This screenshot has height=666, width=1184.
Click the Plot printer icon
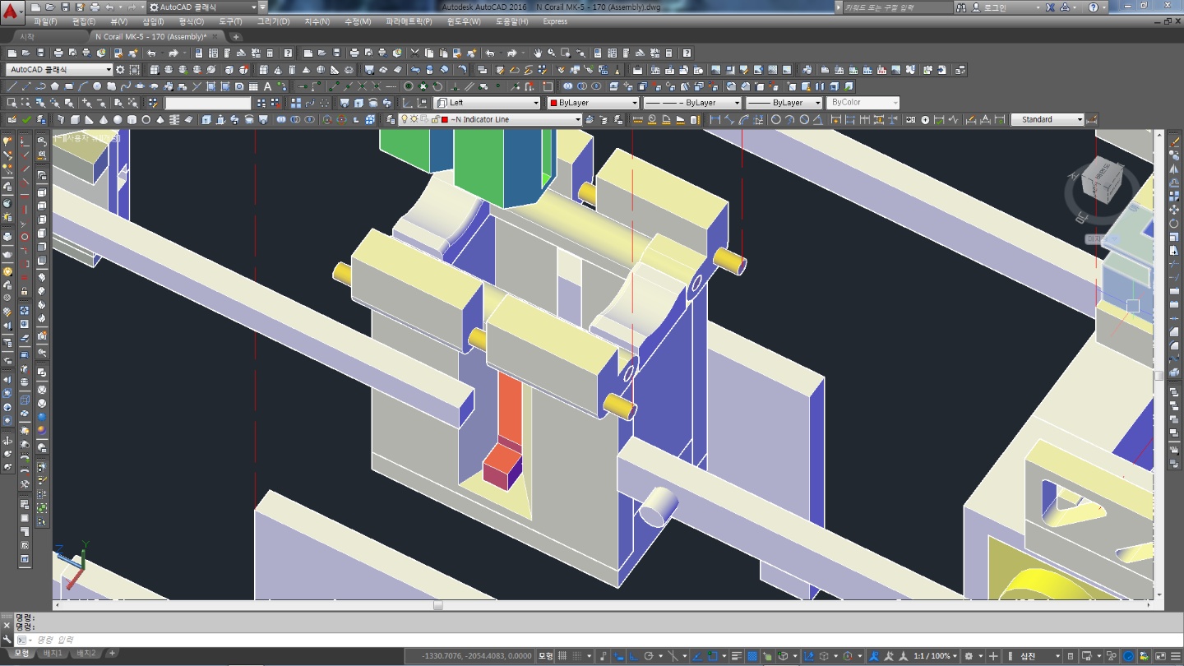(58, 53)
